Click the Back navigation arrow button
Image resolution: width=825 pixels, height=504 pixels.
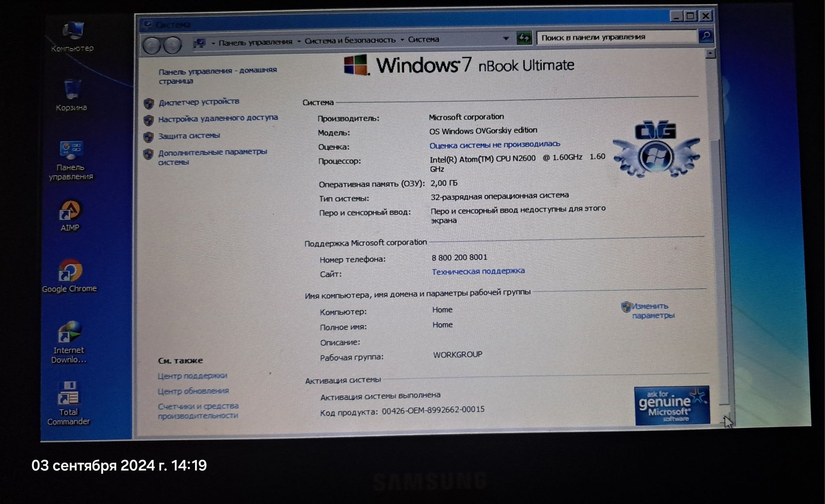tap(151, 45)
